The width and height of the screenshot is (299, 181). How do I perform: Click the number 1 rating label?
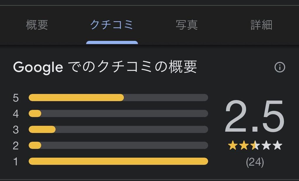(x=16, y=161)
